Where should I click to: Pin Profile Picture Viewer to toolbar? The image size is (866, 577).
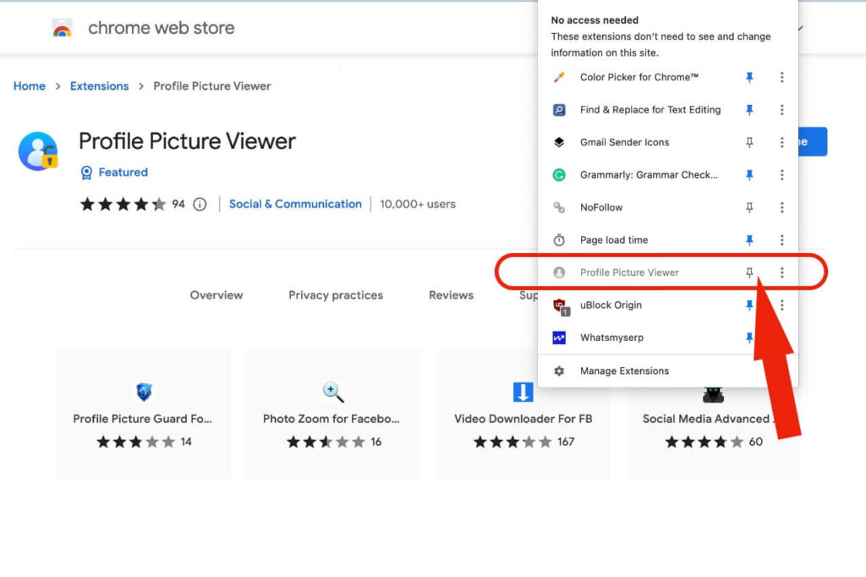point(749,272)
